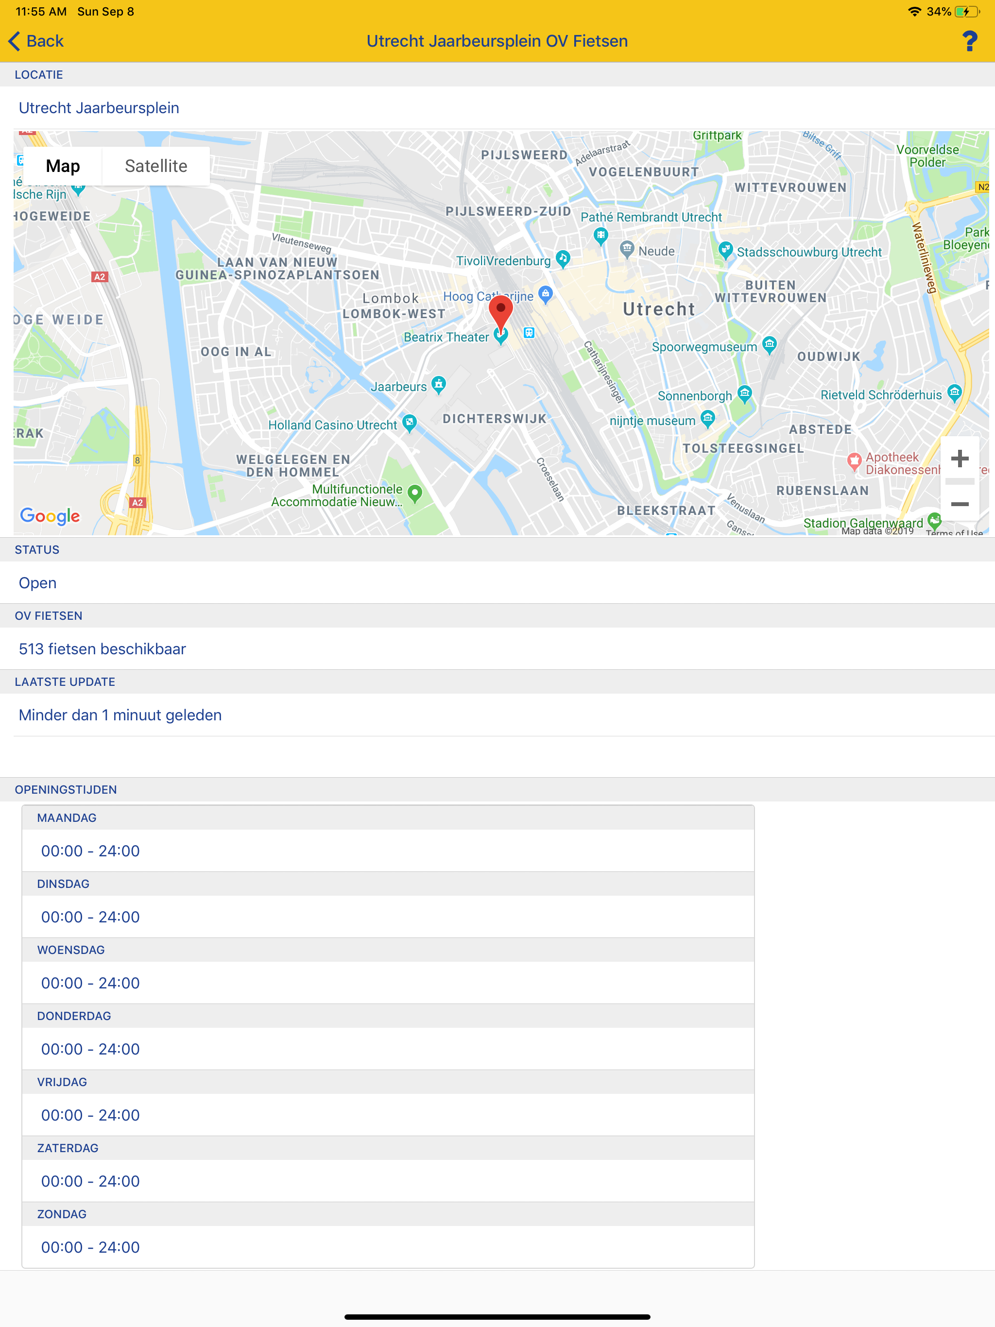Tap the A2 highway shield near Hogeweide

(x=100, y=276)
